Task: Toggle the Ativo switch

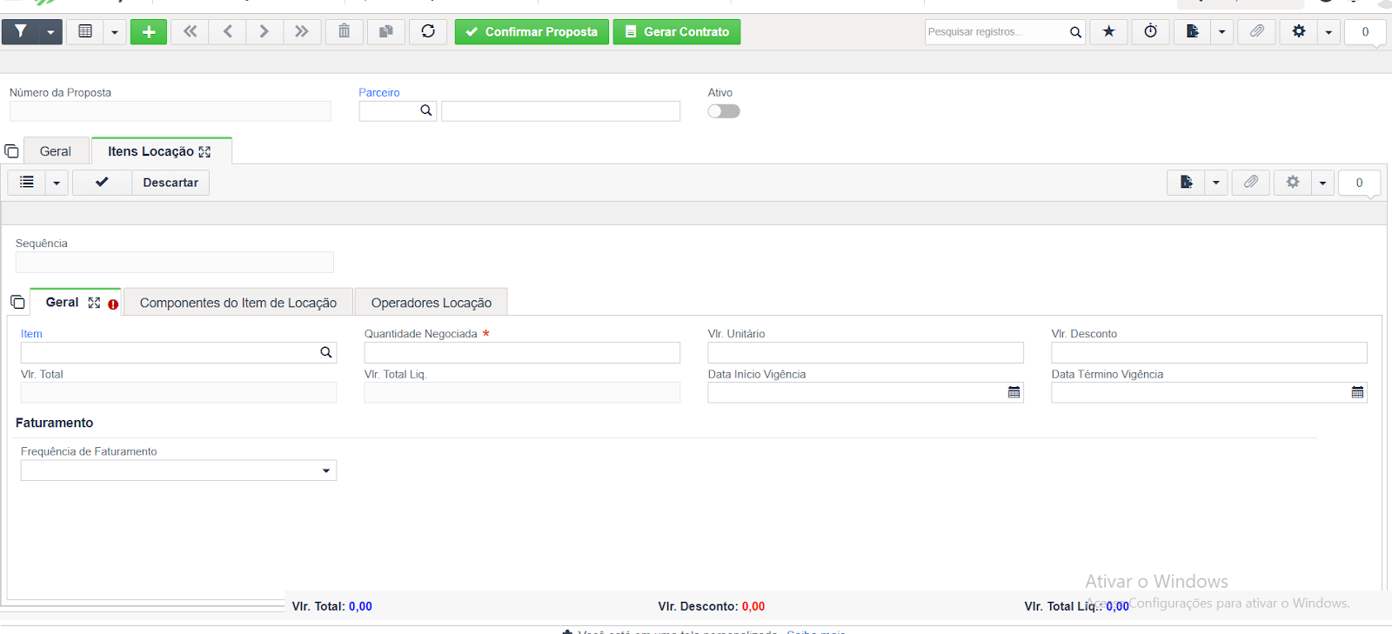Action: (x=724, y=111)
